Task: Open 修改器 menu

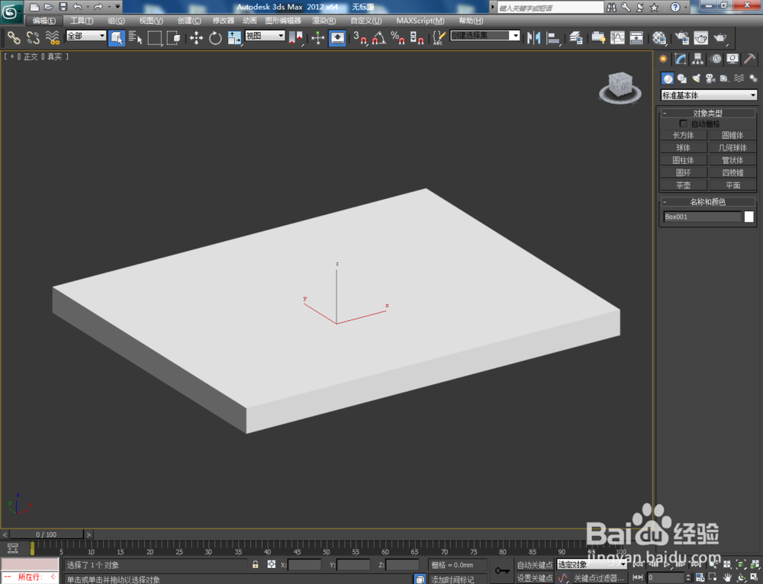Action: (224, 21)
